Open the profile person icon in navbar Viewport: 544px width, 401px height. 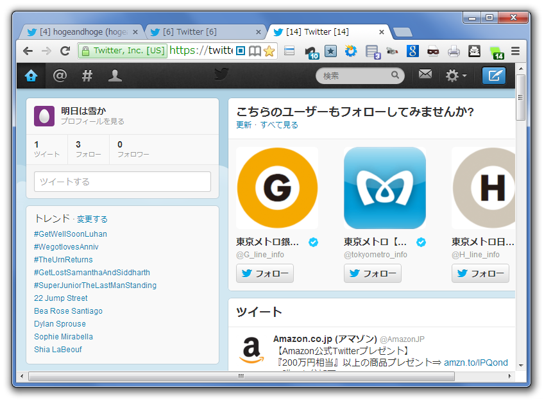(x=115, y=75)
